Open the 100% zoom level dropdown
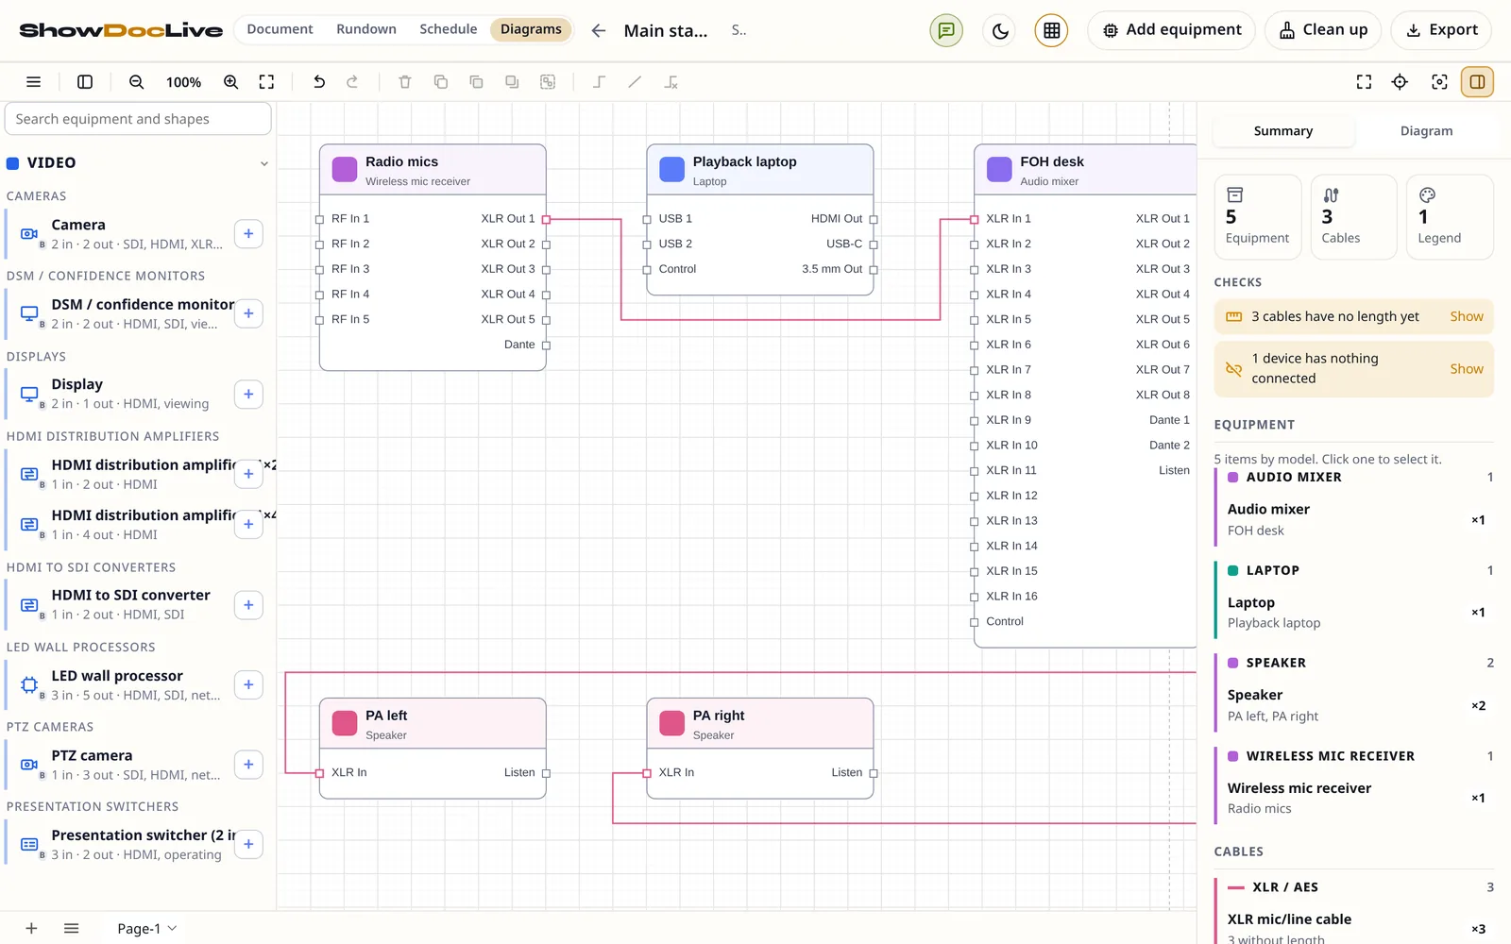Image resolution: width=1511 pixels, height=944 pixels. click(x=184, y=82)
